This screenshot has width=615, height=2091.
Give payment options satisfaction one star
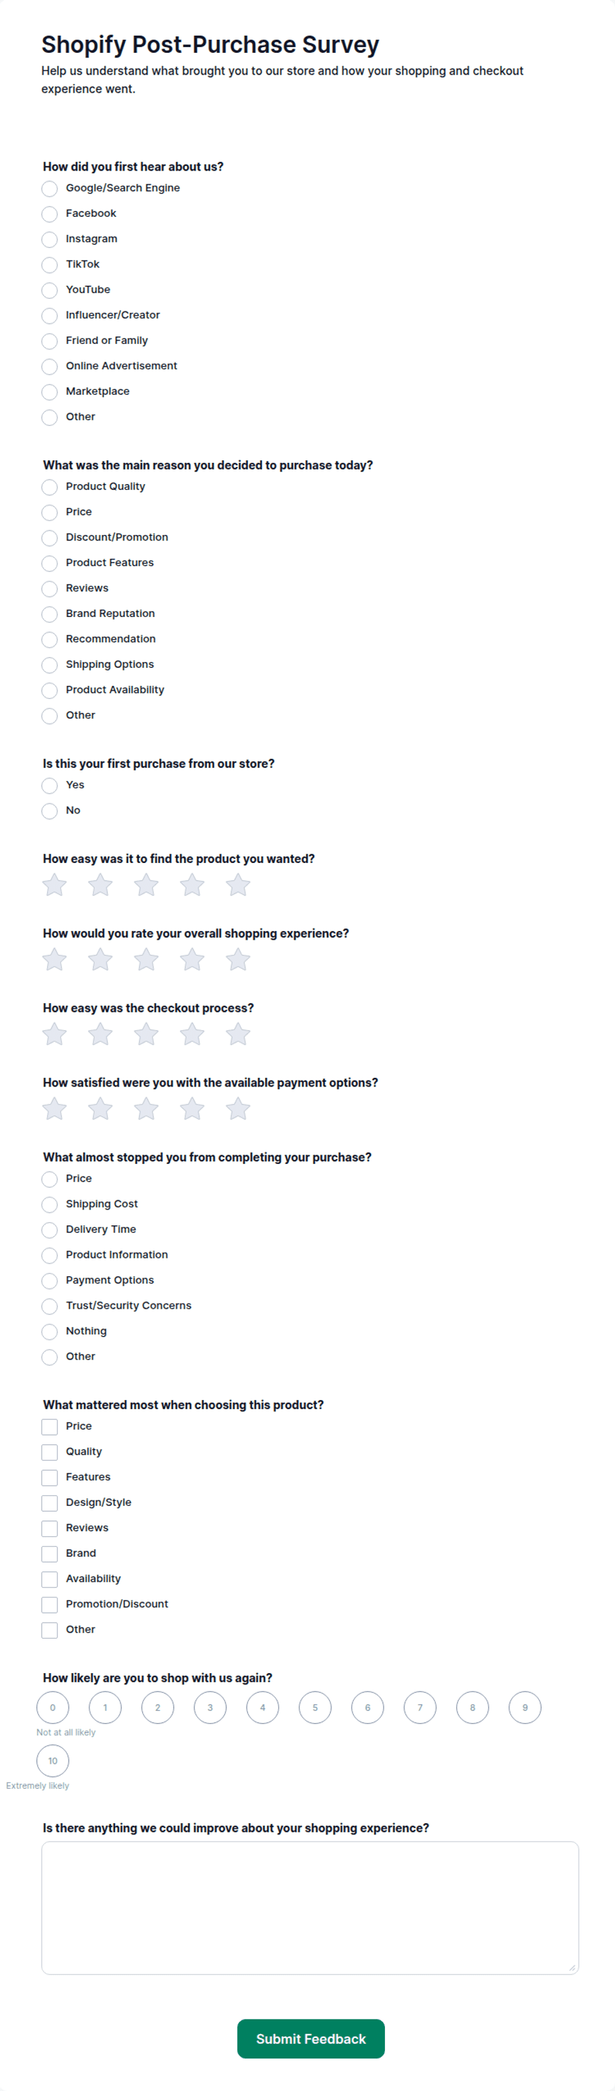coord(54,1109)
